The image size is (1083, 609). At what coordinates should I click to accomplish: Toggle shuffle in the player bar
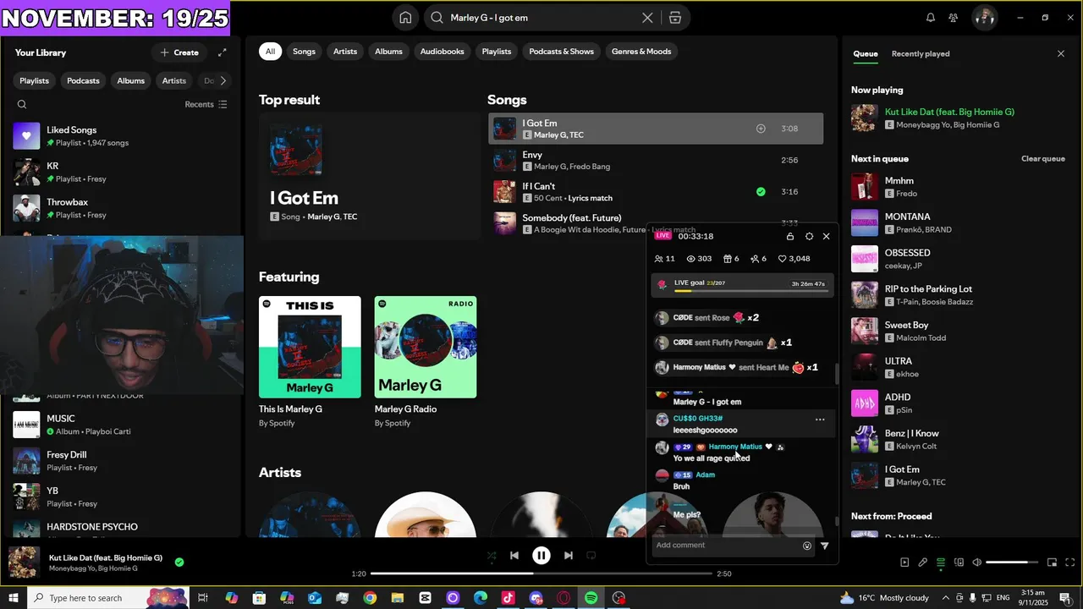[x=492, y=556]
